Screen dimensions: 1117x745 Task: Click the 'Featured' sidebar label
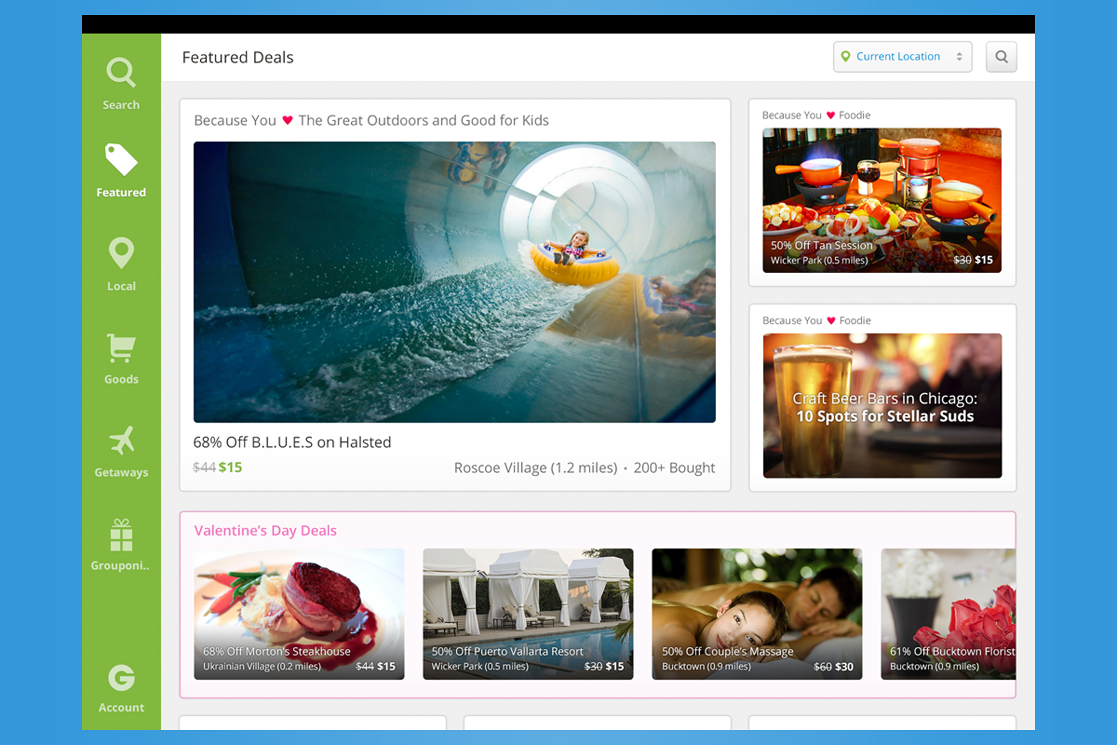pyautogui.click(x=121, y=192)
